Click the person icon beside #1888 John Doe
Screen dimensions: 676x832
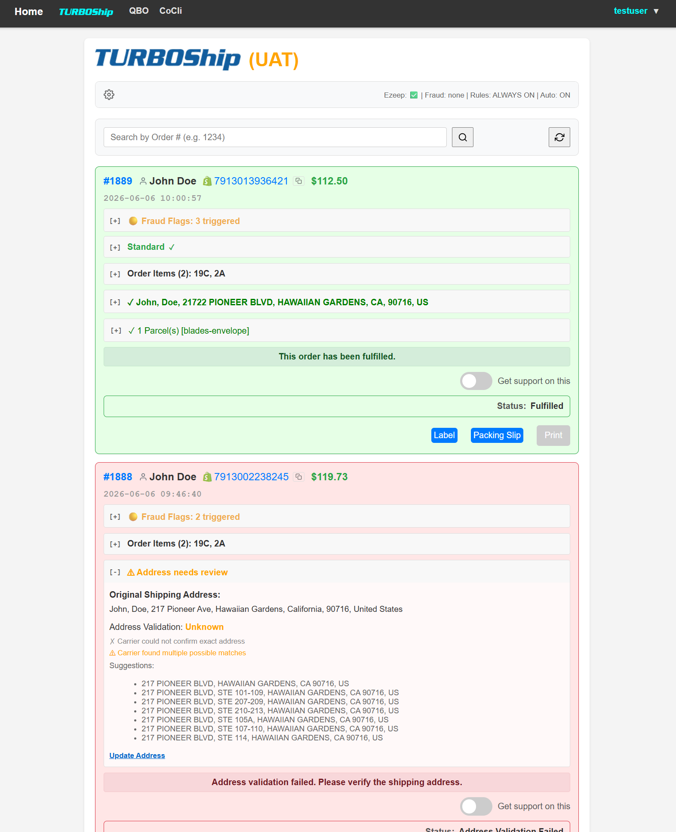click(143, 477)
